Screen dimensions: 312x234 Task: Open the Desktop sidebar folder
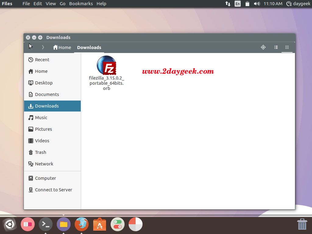(x=52, y=83)
